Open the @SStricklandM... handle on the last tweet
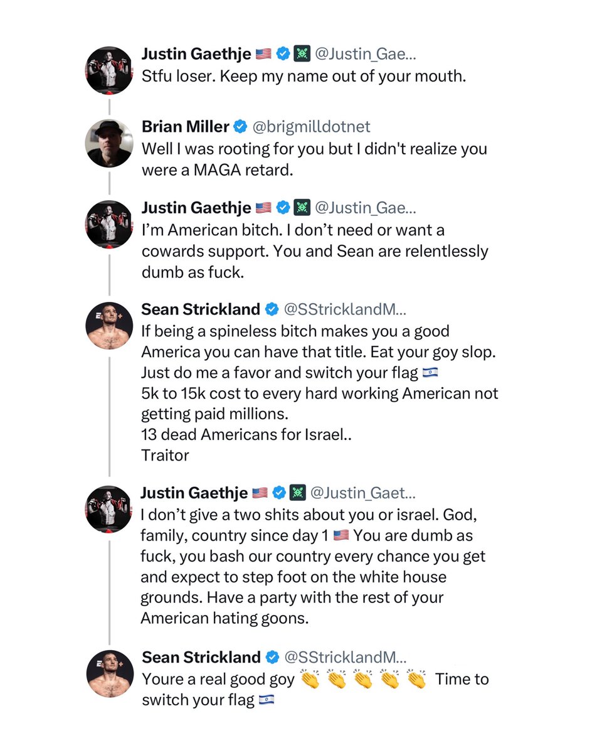602x753 pixels. pos(346,657)
